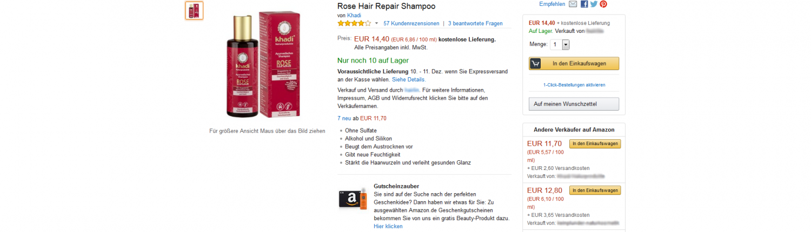Select the product thumbnail image
Image resolution: width=811 pixels, height=232 pixels.
click(194, 10)
